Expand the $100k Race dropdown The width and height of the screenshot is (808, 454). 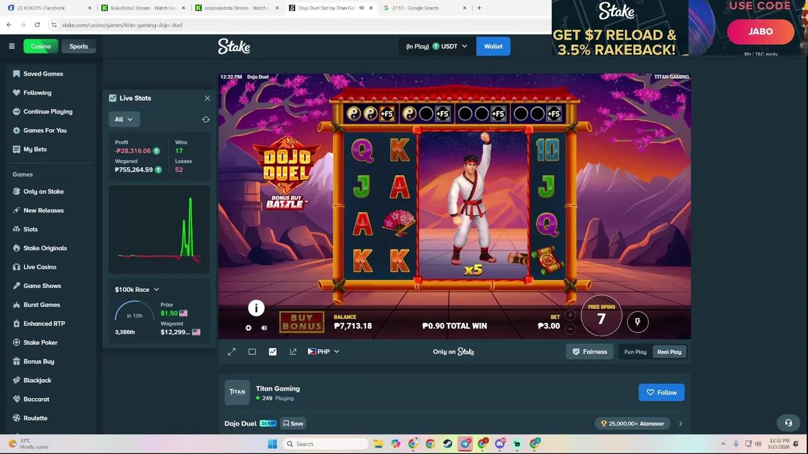[x=137, y=289]
